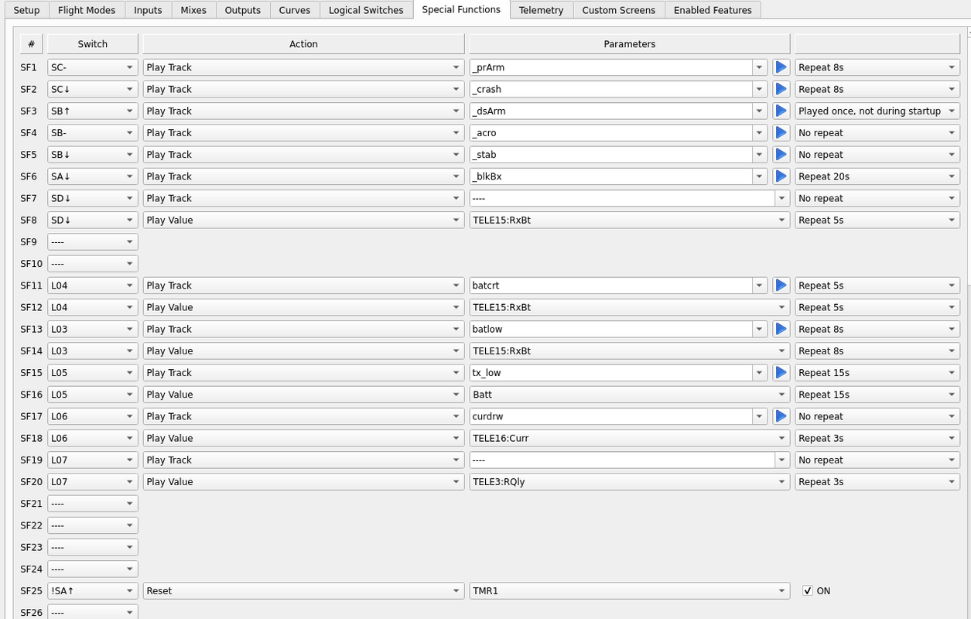Switch to the Setup tab
The width and height of the screenshot is (971, 619).
point(26,10)
